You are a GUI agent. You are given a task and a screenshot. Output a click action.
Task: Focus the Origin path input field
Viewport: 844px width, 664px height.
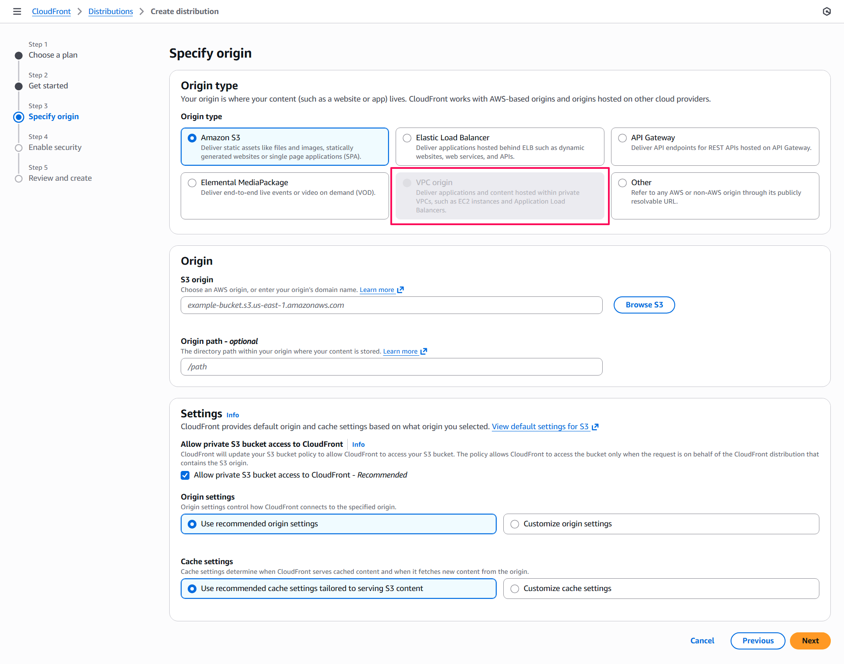391,367
